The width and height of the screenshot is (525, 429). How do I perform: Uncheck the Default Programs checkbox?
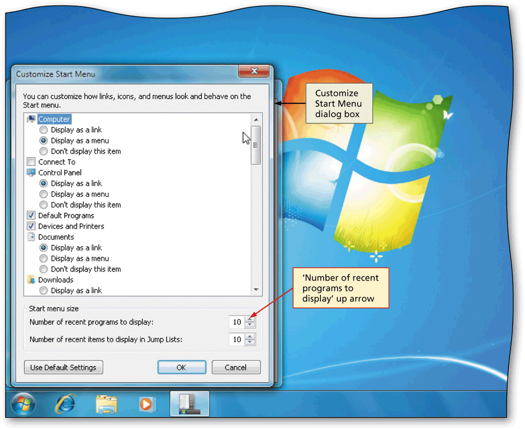(31, 216)
